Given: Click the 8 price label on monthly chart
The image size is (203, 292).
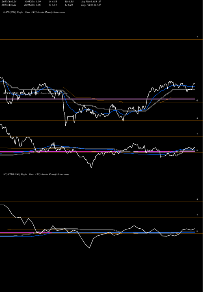Looking at the screenshot, I should 197,200.
